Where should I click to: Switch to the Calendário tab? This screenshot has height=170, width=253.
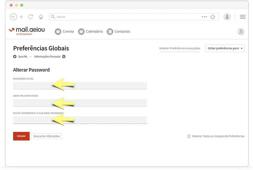pyautogui.click(x=91, y=31)
